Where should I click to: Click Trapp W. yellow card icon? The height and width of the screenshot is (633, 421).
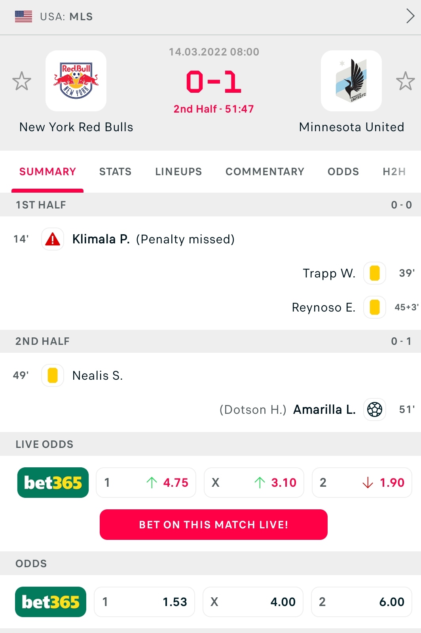375,273
